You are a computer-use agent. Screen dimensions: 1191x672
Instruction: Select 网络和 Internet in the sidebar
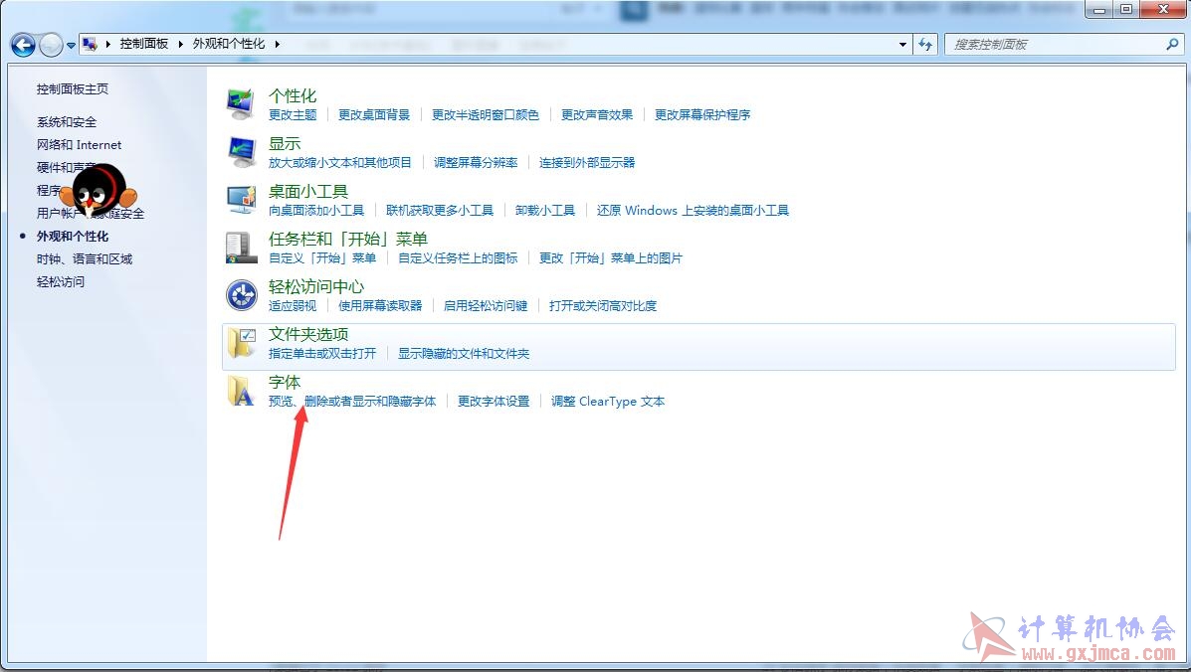click(x=79, y=145)
